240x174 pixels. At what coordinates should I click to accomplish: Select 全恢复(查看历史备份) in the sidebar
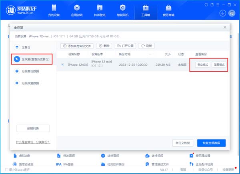tap(32, 59)
